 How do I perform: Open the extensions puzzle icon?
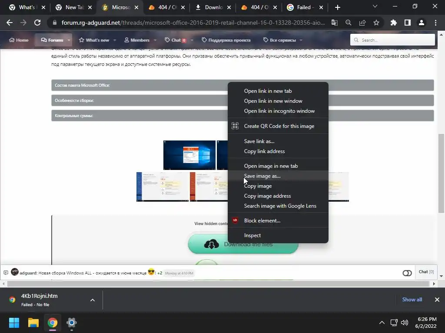tap(394, 23)
